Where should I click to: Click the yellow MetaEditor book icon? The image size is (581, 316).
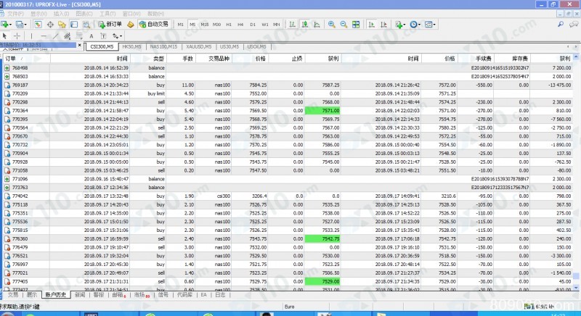(x=131, y=25)
